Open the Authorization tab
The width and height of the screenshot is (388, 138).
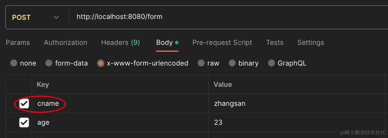coord(65,43)
